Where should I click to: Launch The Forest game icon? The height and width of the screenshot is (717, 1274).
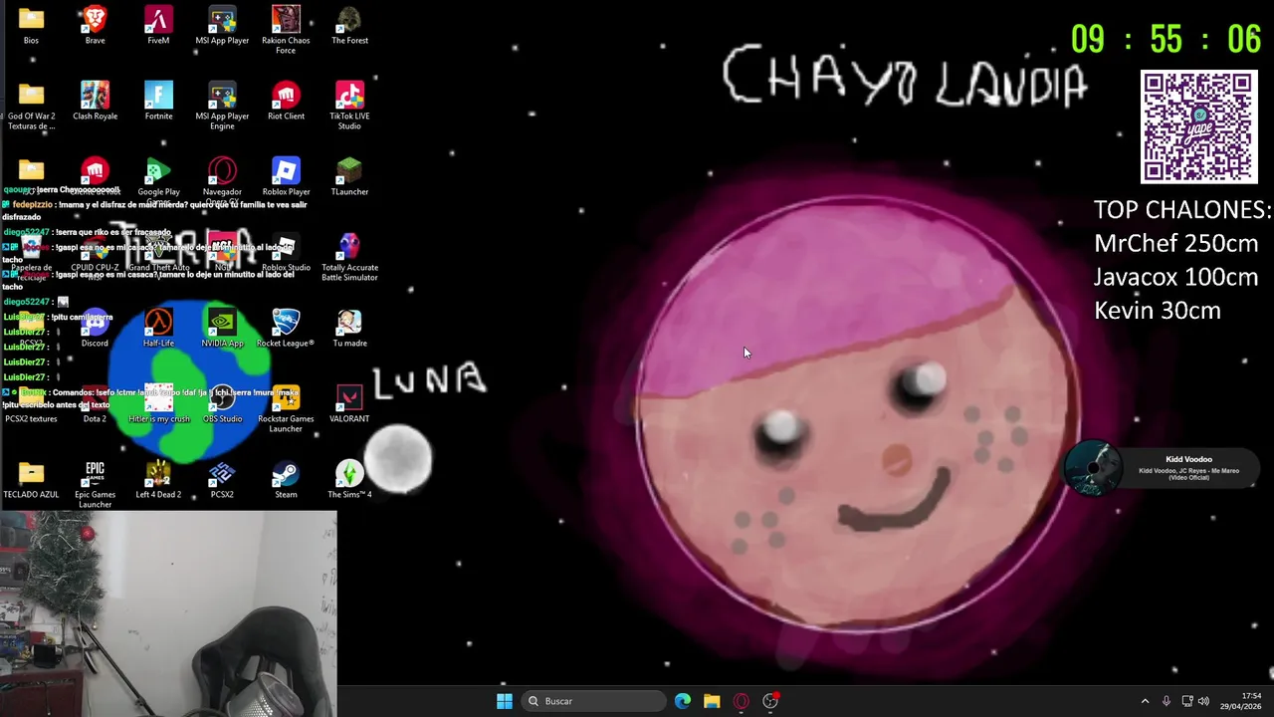(349, 26)
